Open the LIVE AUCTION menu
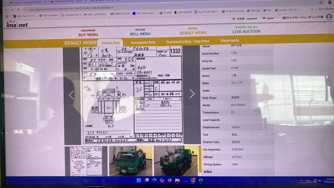Screen dimensions: 334x188 click(x=246, y=31)
